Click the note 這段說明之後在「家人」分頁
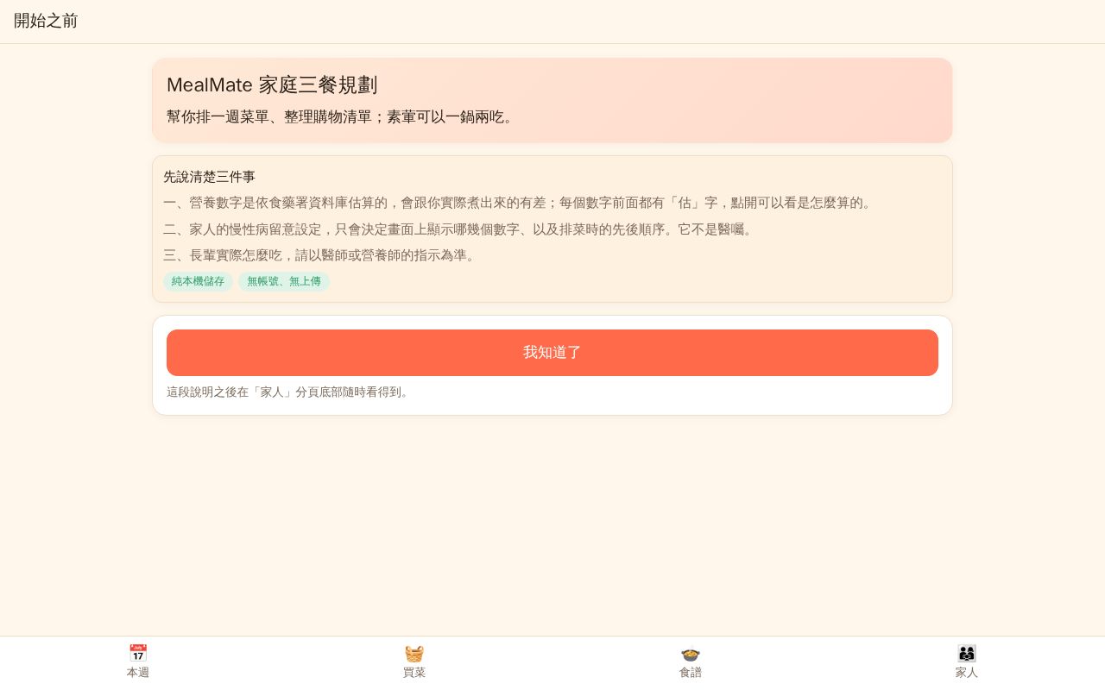The width and height of the screenshot is (1105, 690). (x=290, y=392)
